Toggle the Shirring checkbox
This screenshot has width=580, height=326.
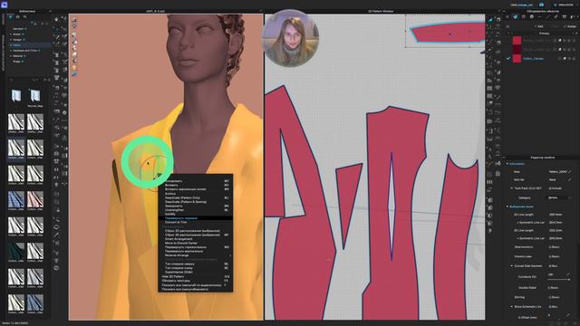pos(549,297)
